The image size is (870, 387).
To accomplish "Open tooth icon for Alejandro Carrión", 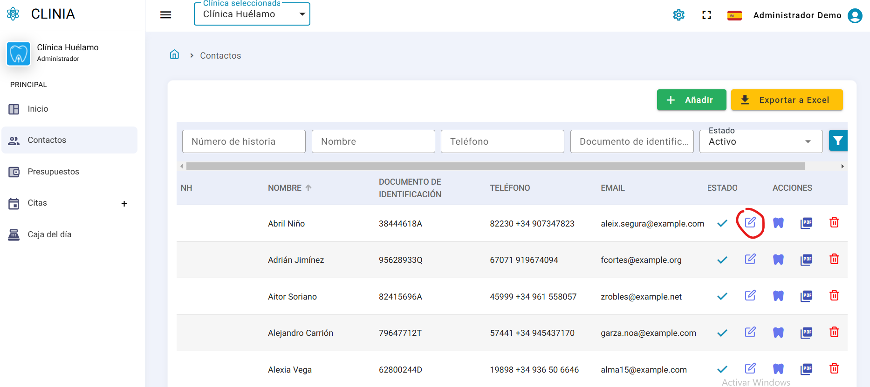I will (778, 333).
